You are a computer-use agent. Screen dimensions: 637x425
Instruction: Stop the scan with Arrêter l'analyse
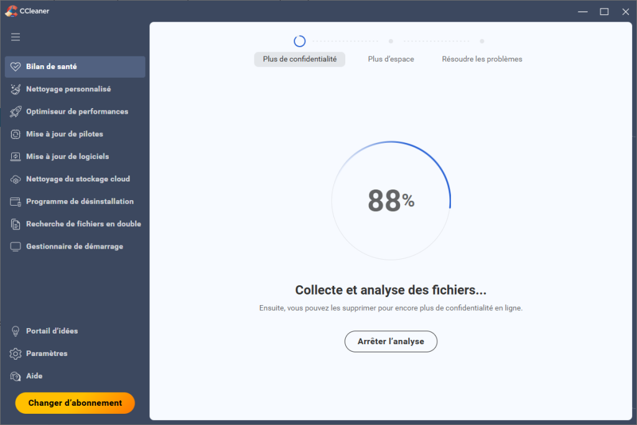391,341
